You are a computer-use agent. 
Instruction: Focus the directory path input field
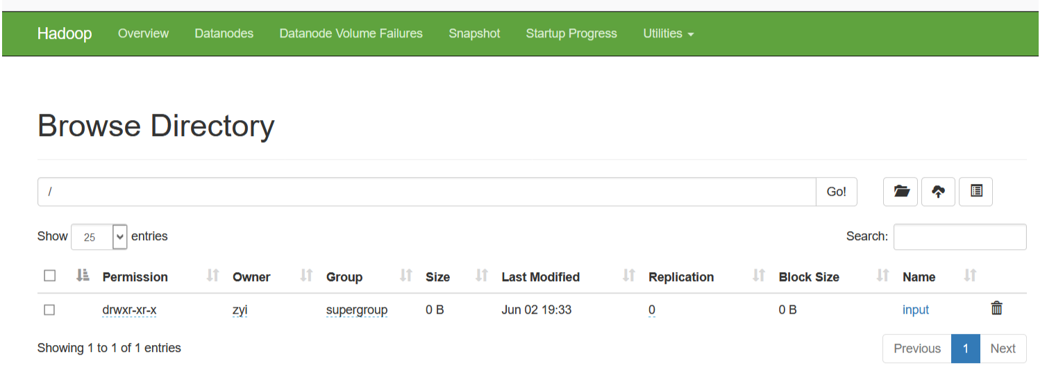426,192
